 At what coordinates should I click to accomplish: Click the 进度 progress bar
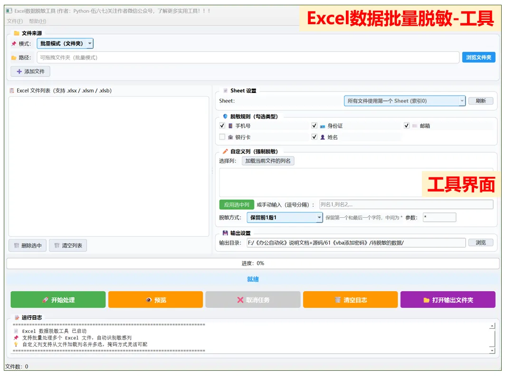coord(253,263)
